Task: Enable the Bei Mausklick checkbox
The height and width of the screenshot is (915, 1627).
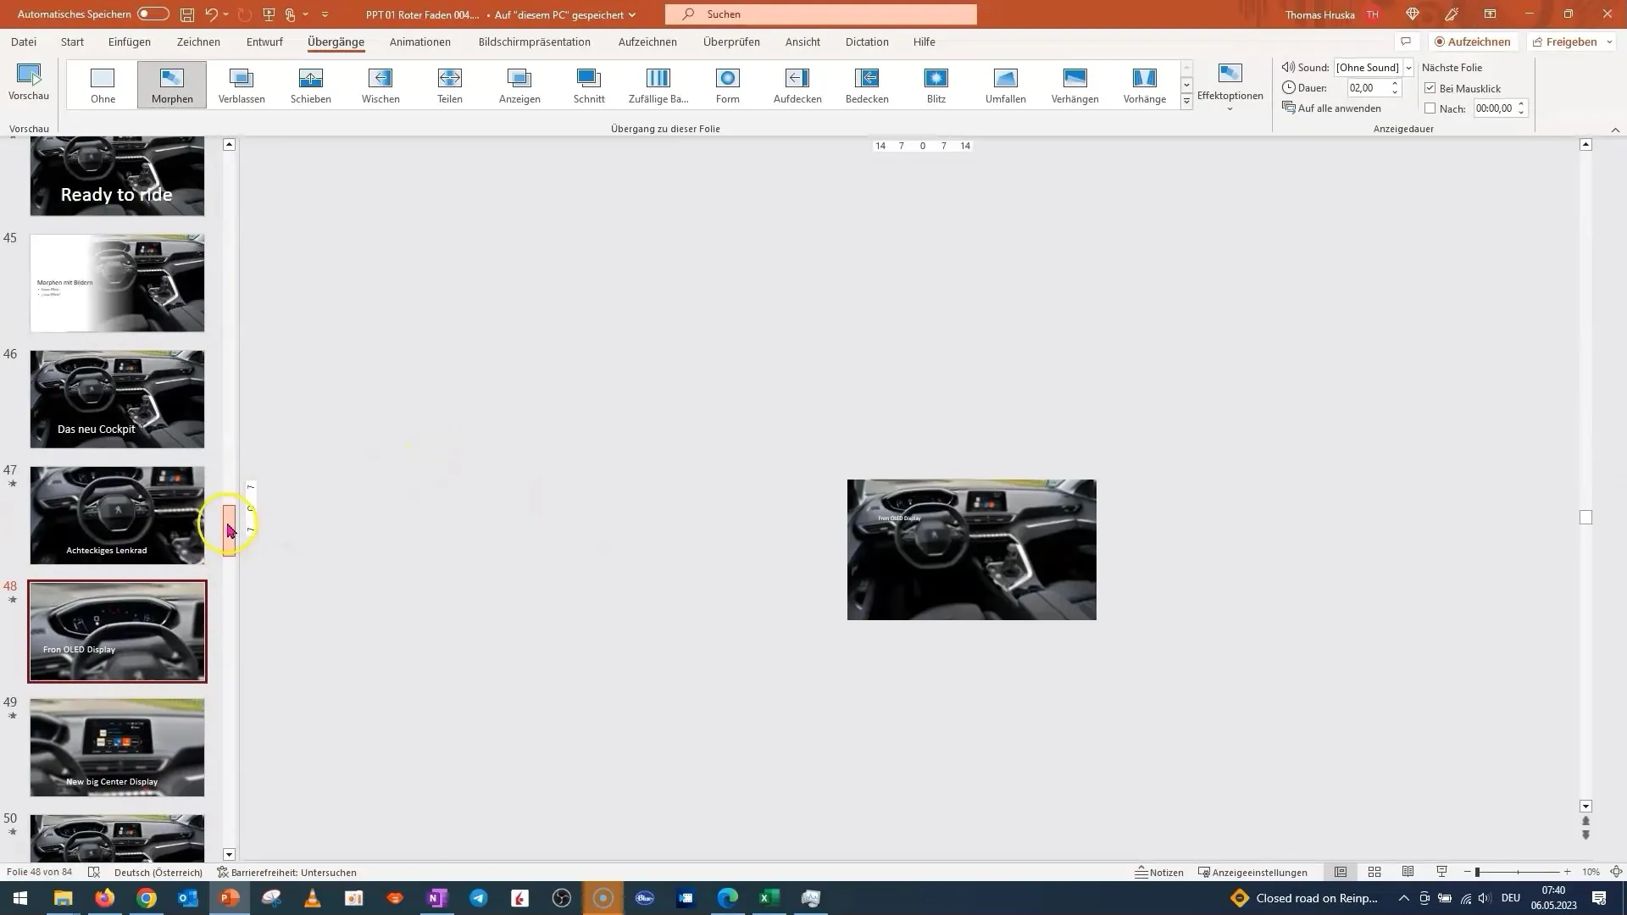Action: coord(1431,87)
